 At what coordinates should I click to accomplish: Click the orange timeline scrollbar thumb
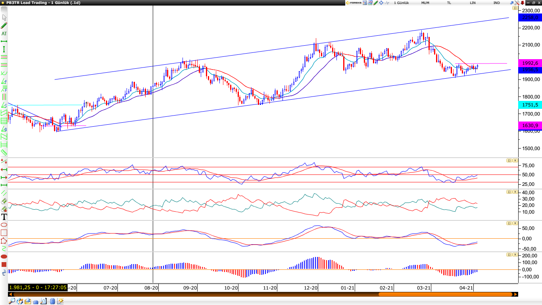tap(445, 294)
